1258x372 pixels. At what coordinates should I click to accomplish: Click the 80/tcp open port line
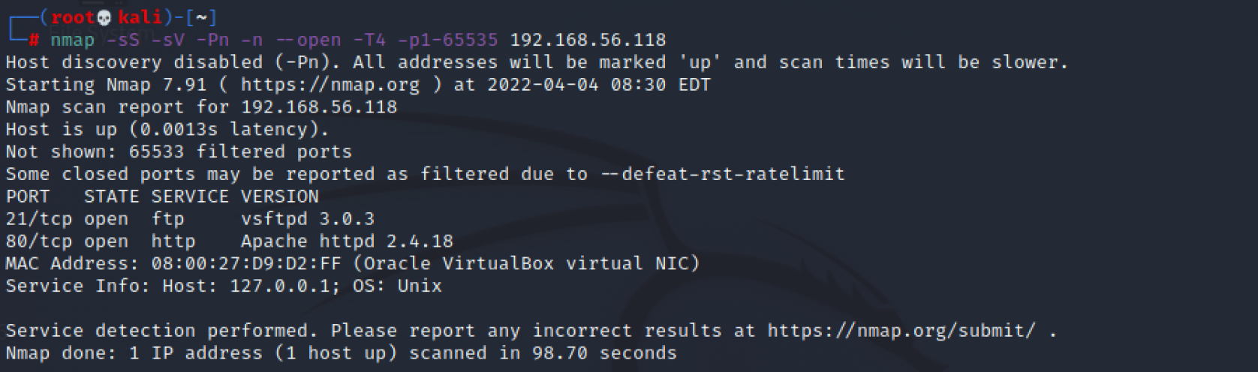(x=230, y=241)
